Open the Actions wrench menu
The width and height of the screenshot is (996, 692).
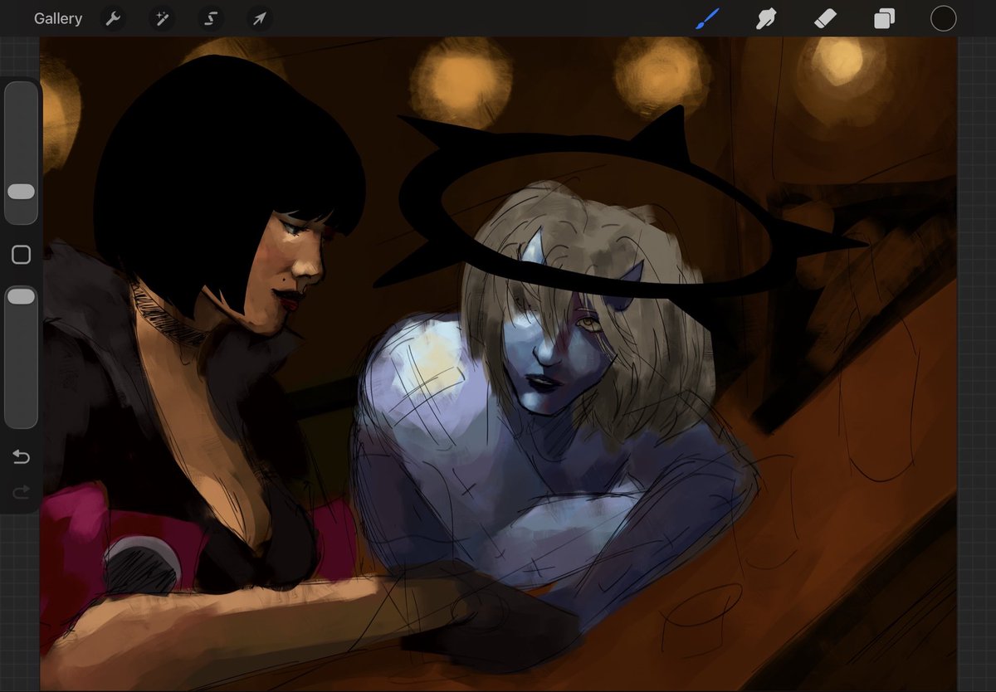point(113,18)
